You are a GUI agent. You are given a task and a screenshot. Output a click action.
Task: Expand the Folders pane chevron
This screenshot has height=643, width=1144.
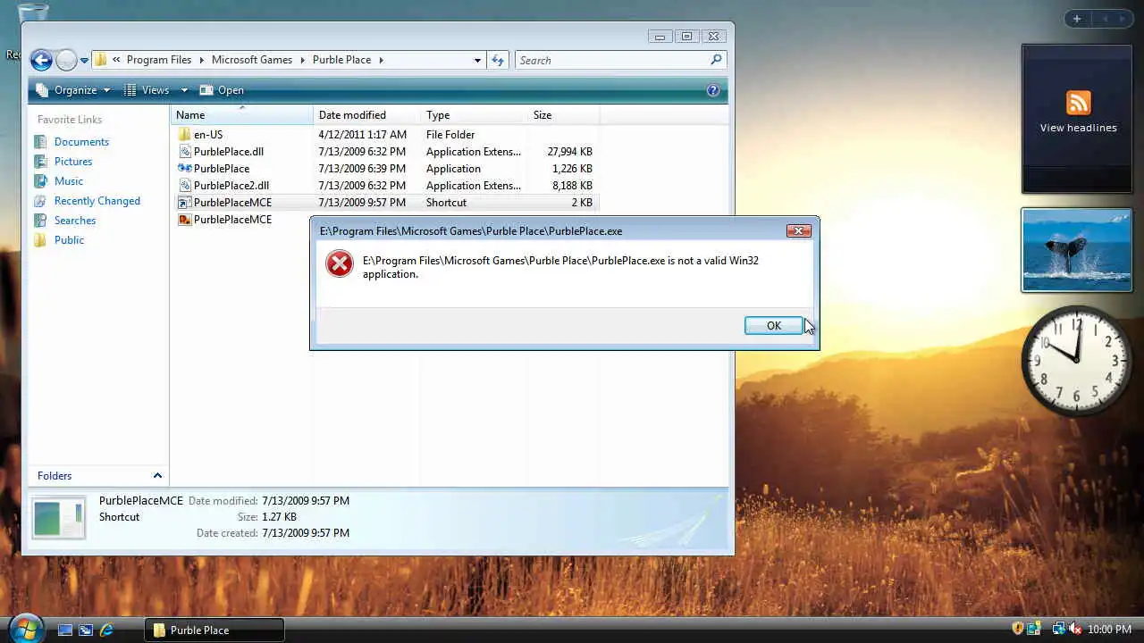[x=157, y=476]
